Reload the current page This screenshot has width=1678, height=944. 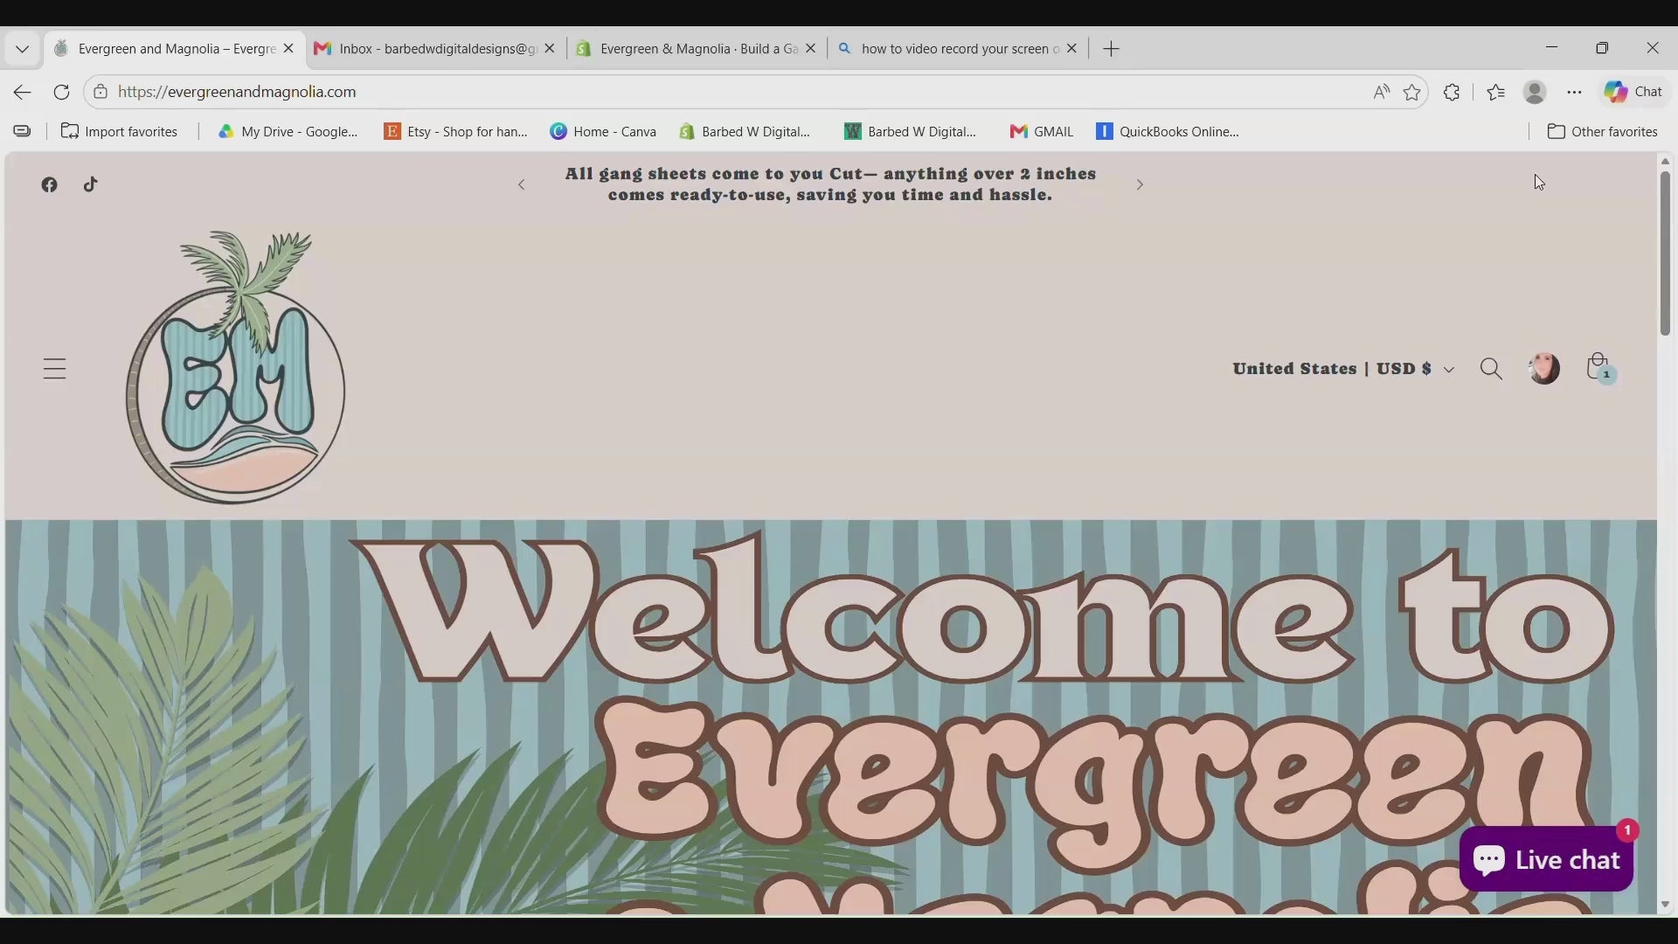click(61, 92)
